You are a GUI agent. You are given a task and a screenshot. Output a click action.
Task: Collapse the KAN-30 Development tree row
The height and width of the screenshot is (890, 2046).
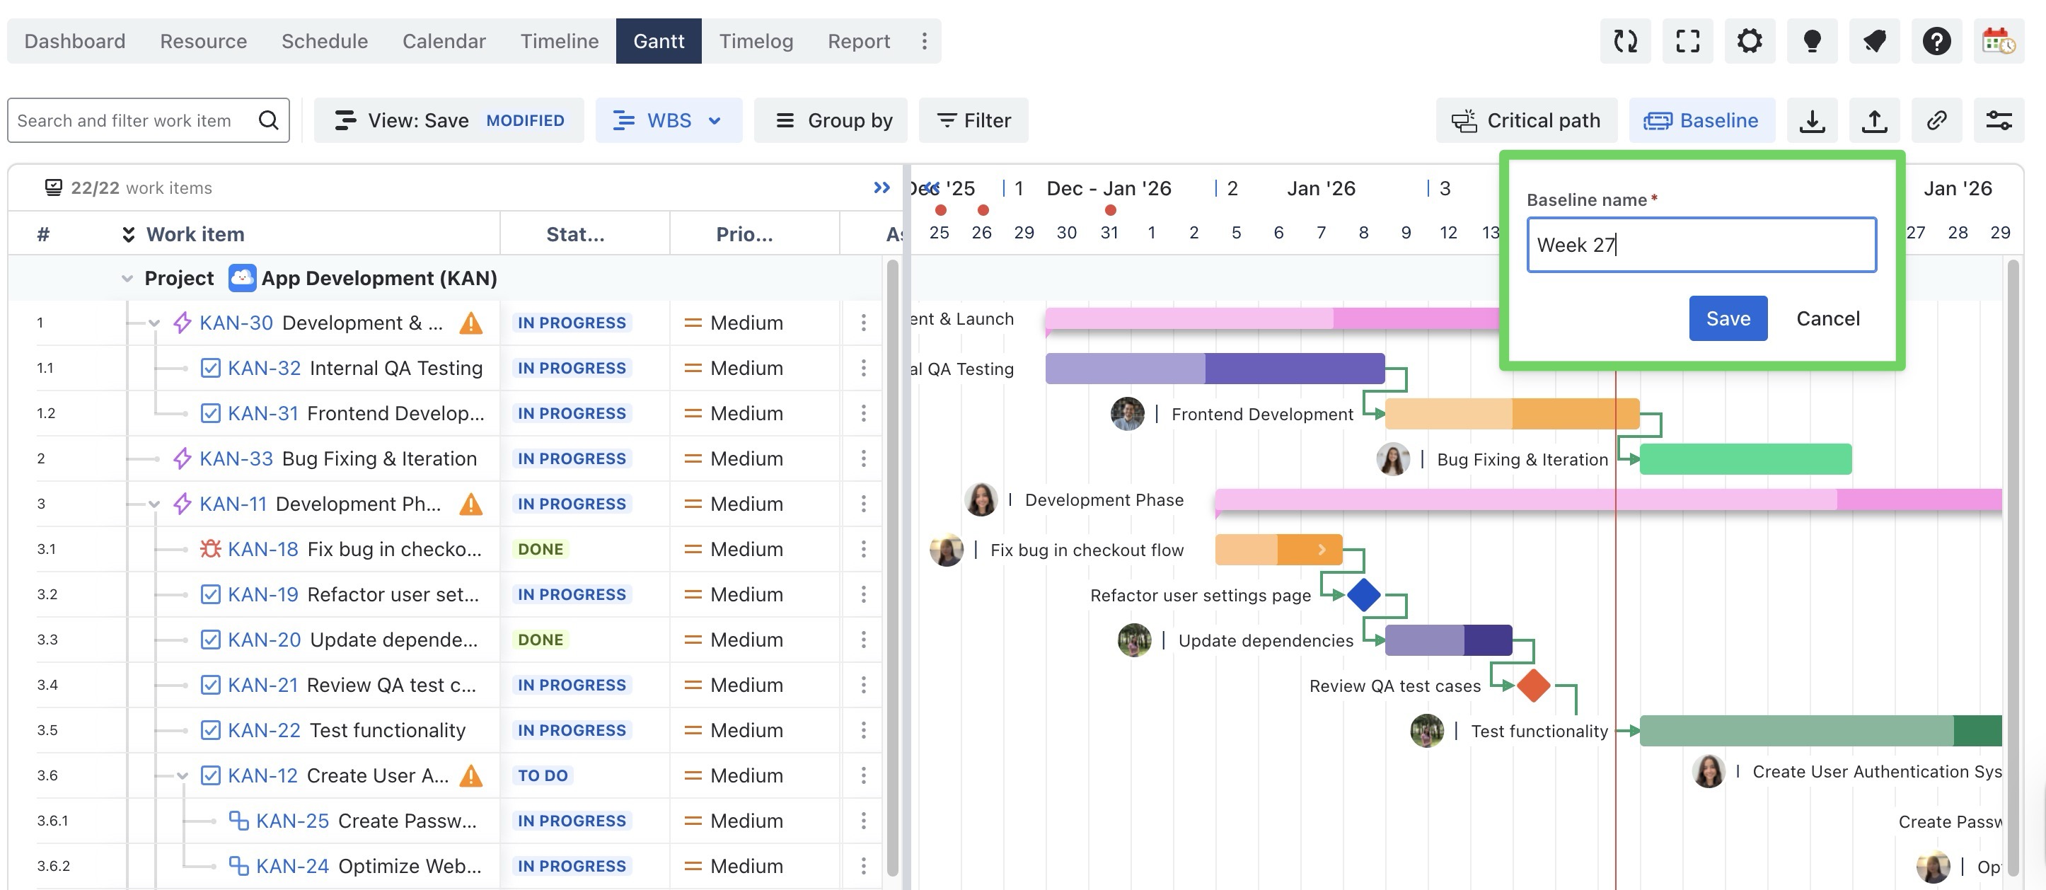coord(154,323)
